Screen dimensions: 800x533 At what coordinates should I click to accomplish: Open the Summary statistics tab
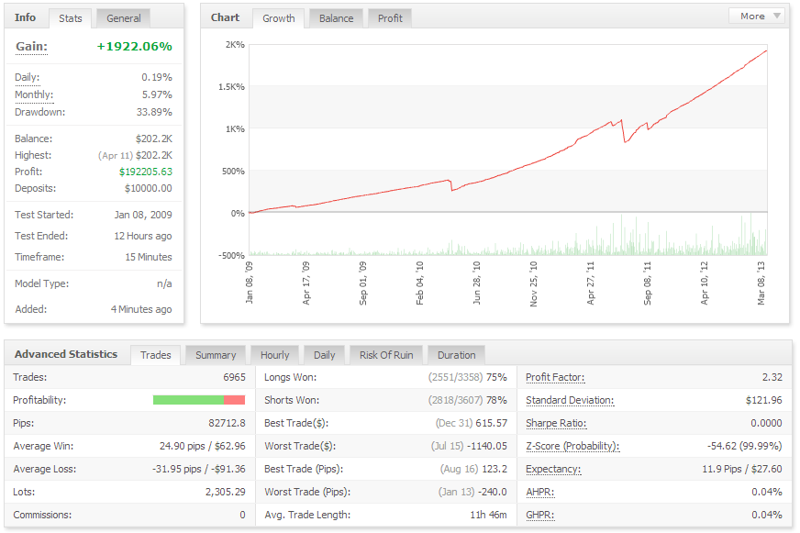coord(216,355)
